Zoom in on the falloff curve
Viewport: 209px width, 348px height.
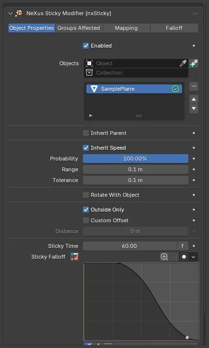pos(164,257)
